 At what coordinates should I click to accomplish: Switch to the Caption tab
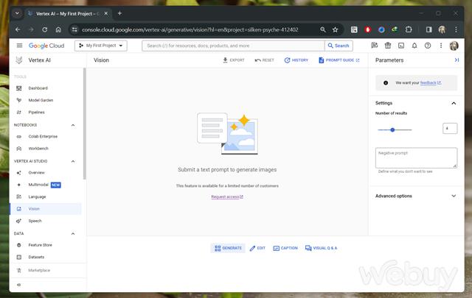285,248
